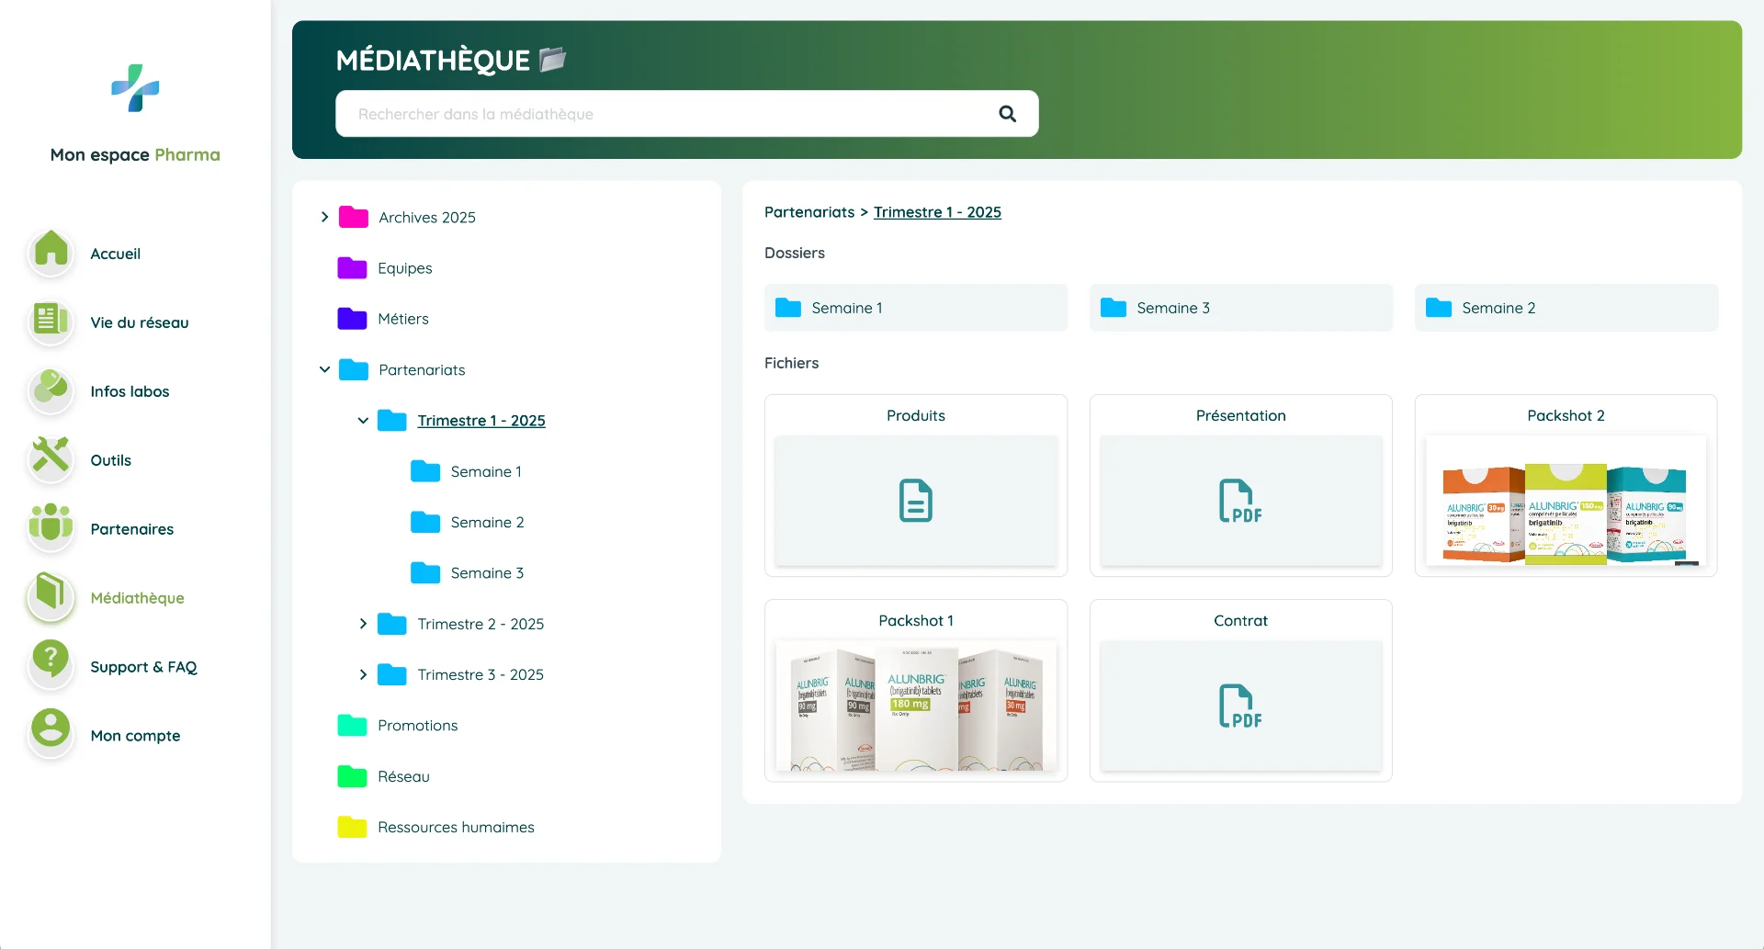
Task: Click the médiathèque search field
Action: point(687,114)
